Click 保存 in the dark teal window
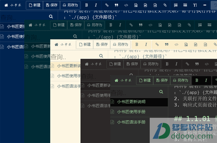217x143 pixels. pyautogui.click(x=76, y=25)
